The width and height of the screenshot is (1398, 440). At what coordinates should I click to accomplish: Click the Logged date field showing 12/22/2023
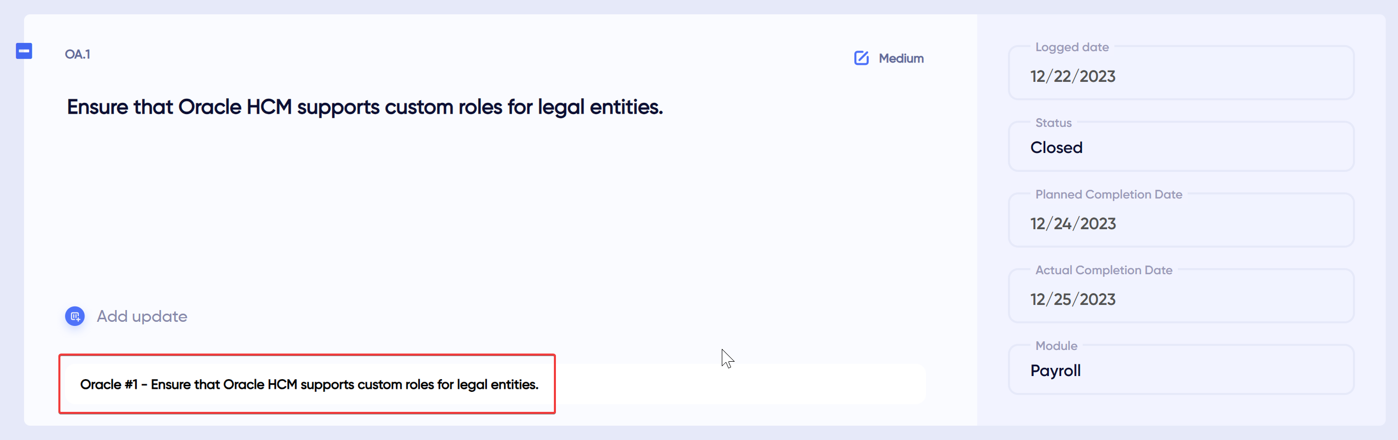click(1181, 76)
